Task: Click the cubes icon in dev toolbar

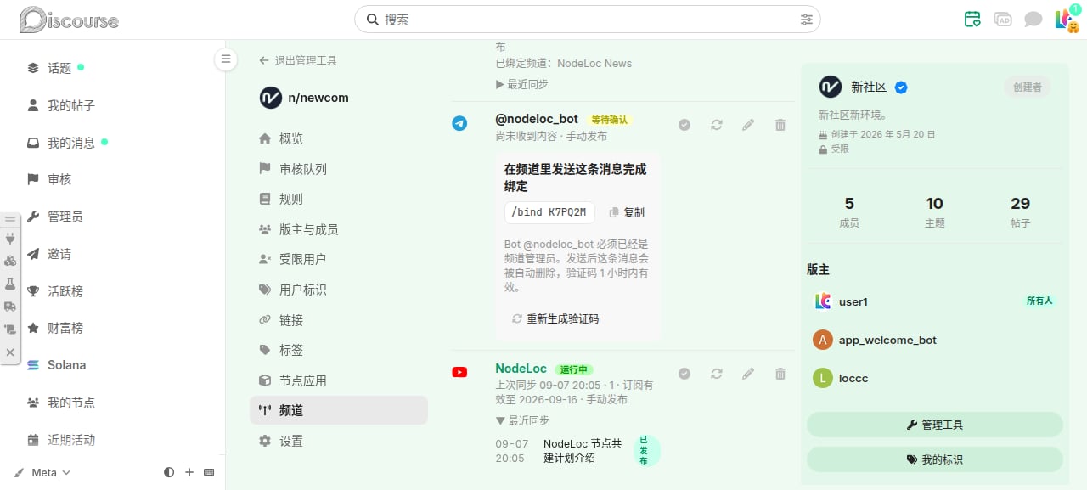Action: click(x=10, y=261)
